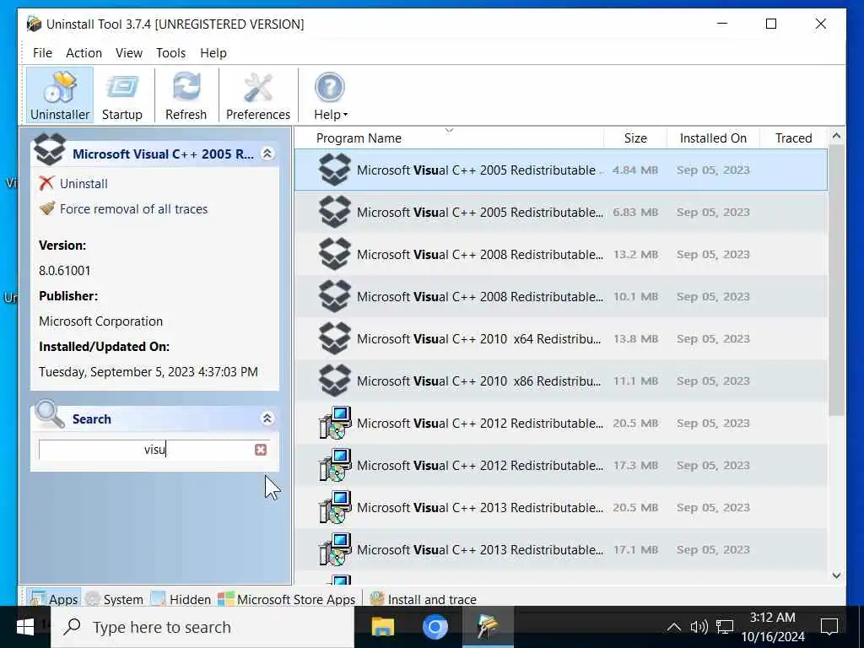
Task: Open the notification center
Action: (x=829, y=627)
